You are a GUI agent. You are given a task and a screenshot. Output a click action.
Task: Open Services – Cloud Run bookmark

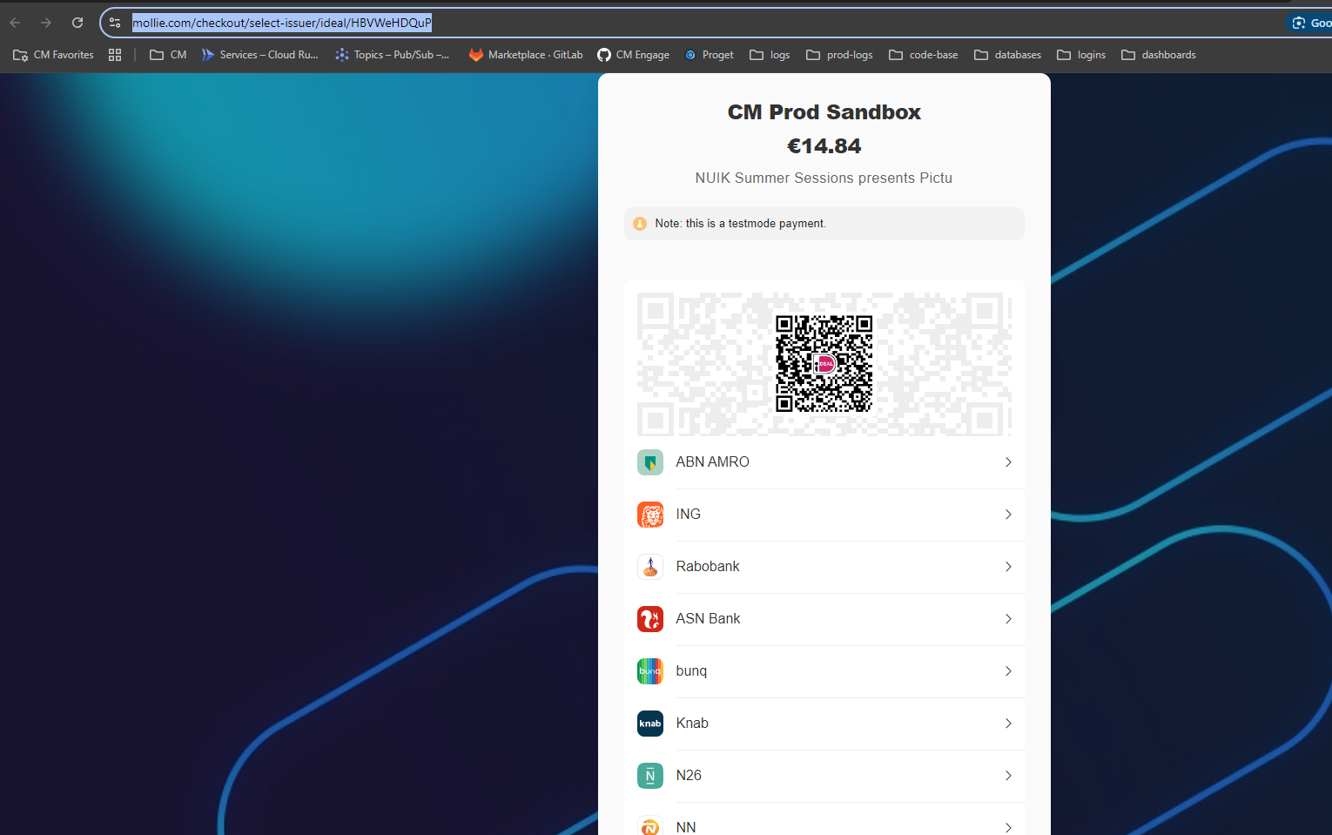pos(259,55)
